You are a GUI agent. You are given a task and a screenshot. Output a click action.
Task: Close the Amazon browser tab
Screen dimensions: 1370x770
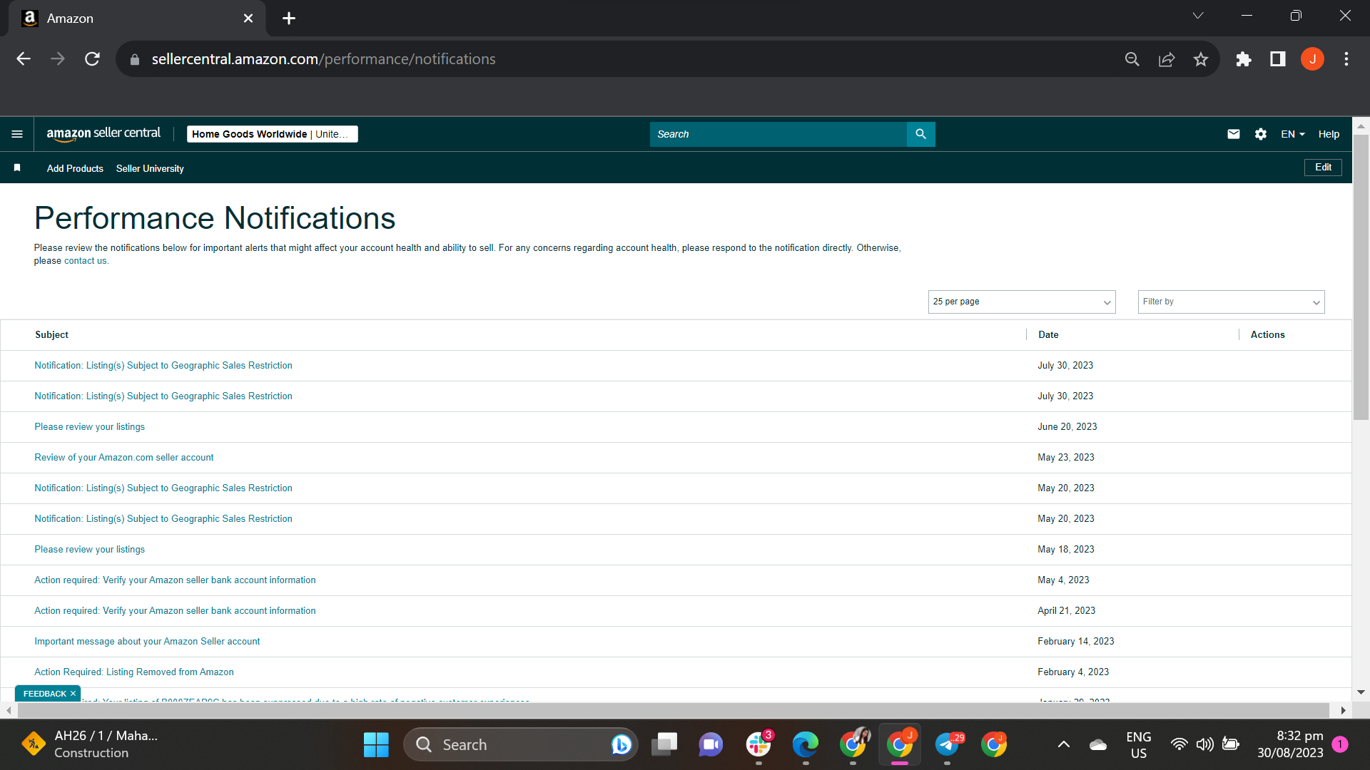tap(248, 19)
